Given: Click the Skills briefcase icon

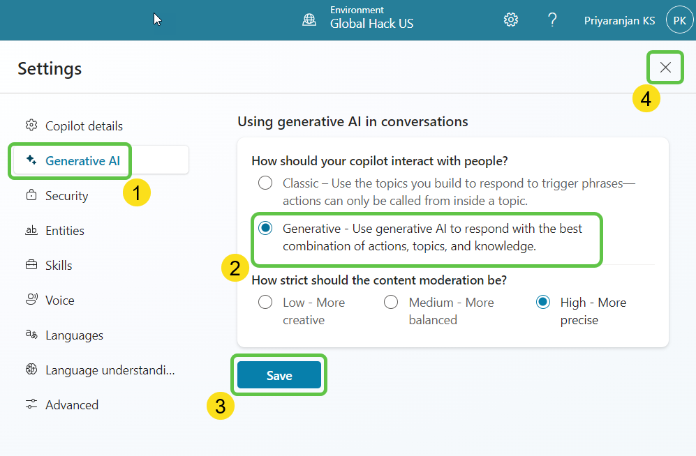Looking at the screenshot, I should [x=31, y=265].
